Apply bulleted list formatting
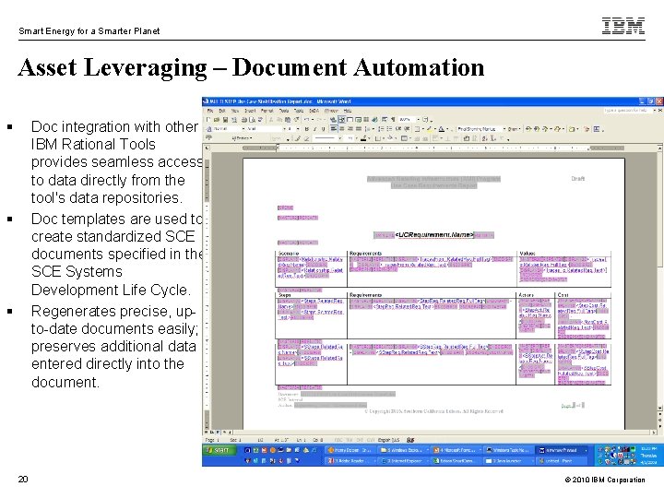Viewport: 664px width, 498px height. pyautogui.click(x=389, y=129)
